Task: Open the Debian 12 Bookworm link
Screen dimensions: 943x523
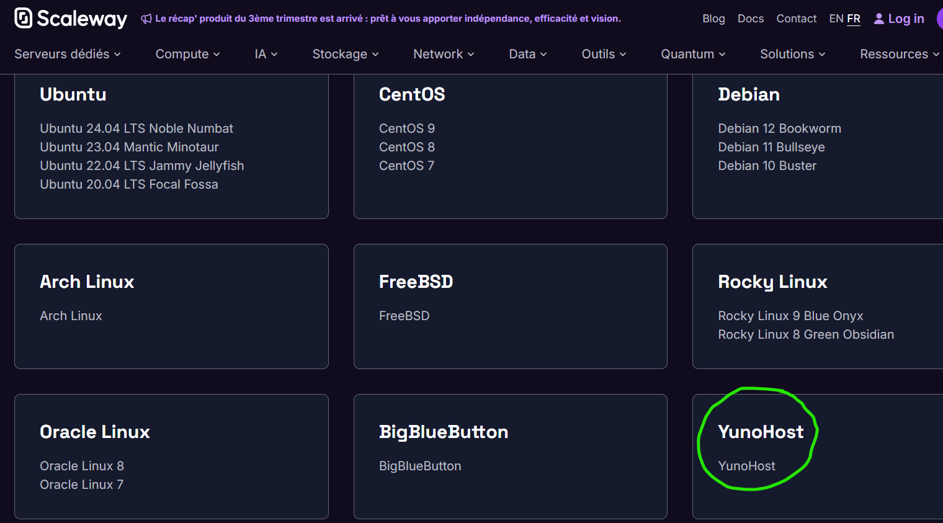Action: click(x=779, y=128)
